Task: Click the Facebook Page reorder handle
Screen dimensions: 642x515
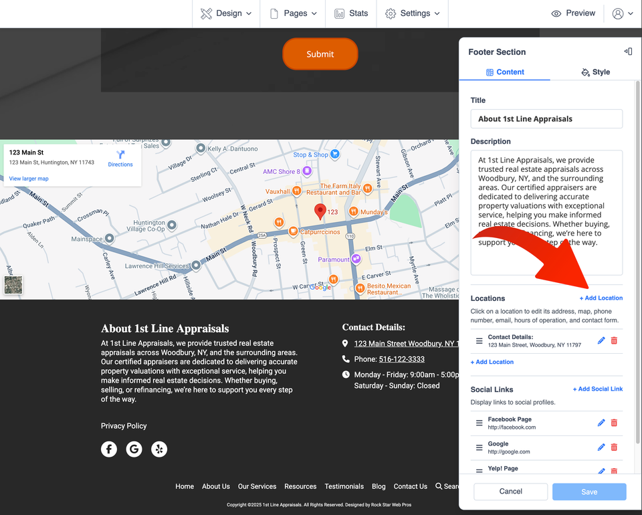Action: (479, 423)
